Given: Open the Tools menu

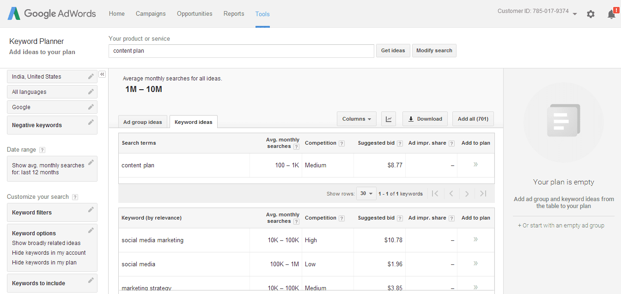Looking at the screenshot, I should pyautogui.click(x=262, y=14).
